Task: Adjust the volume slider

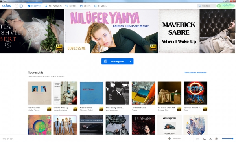Action: pos(228,139)
